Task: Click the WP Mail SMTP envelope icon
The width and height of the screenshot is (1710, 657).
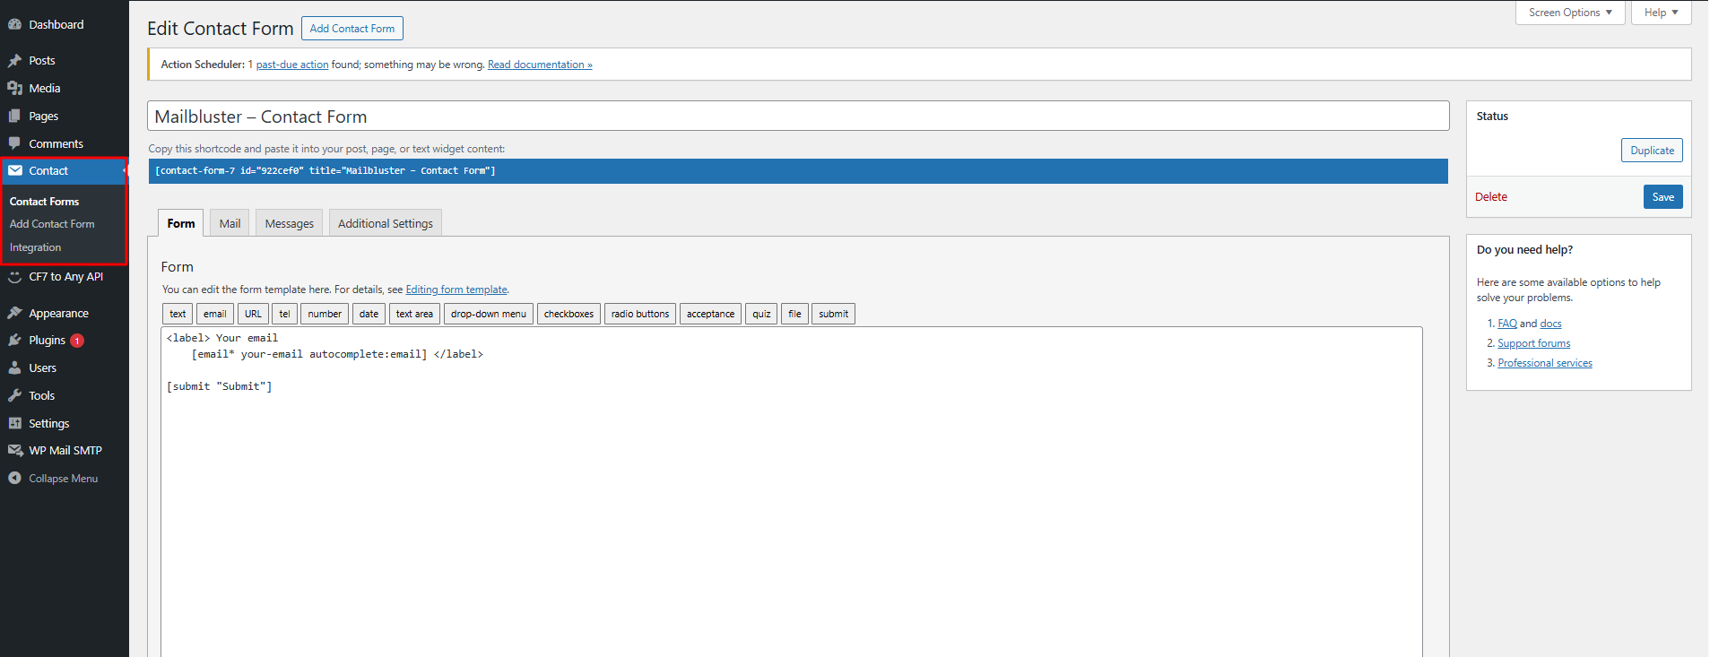Action: point(14,451)
